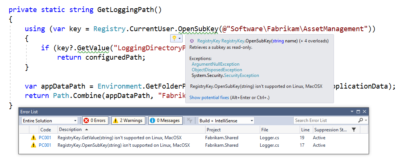
Task: Click the lightbulb quick actions icon
Action: (174, 39)
